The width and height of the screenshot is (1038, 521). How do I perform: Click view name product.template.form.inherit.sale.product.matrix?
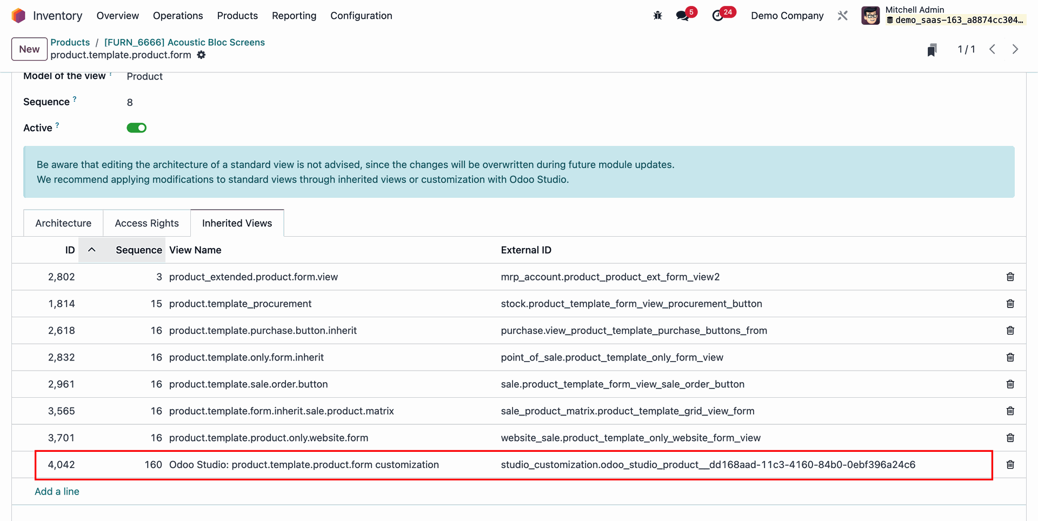pyautogui.click(x=281, y=411)
